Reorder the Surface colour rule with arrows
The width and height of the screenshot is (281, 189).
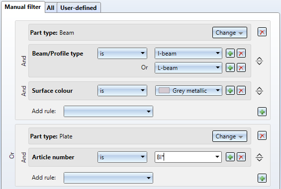(x=259, y=91)
